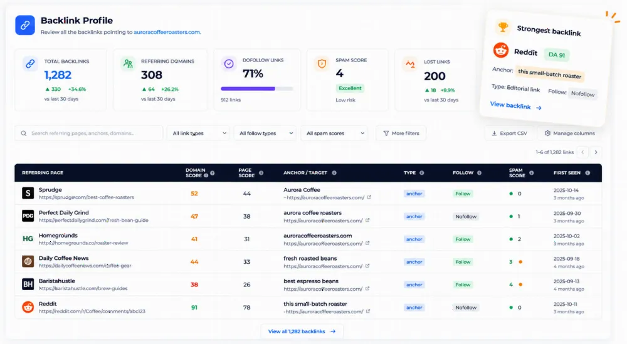Image resolution: width=627 pixels, height=344 pixels.
Task: Click the Strongest backlink trophy icon
Action: pos(503,27)
